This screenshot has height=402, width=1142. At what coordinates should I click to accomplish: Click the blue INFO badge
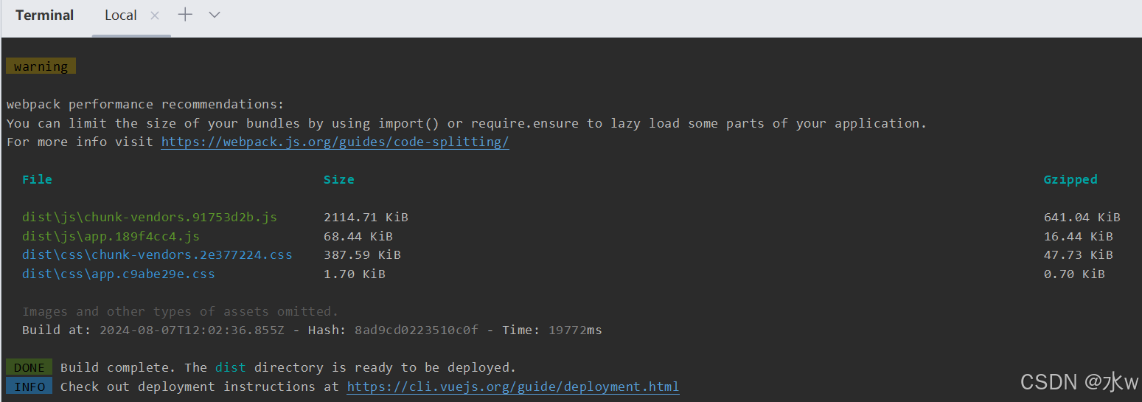[x=29, y=387]
